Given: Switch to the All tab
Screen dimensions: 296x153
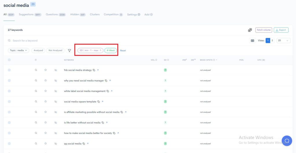Looking at the screenshot, I should pyautogui.click(x=9, y=14).
